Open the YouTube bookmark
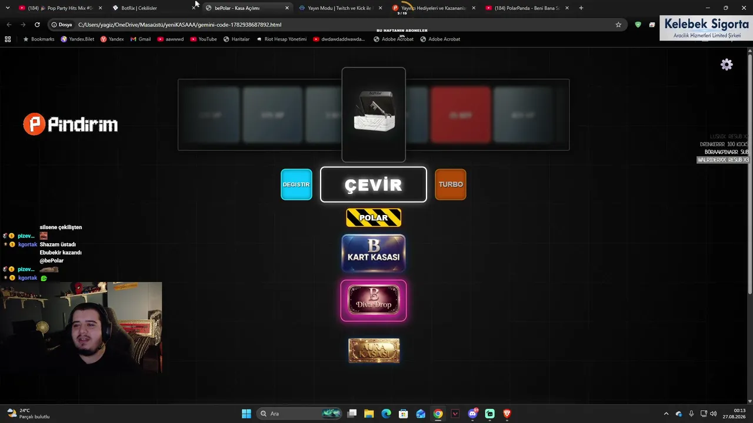This screenshot has width=753, height=423. click(x=203, y=39)
